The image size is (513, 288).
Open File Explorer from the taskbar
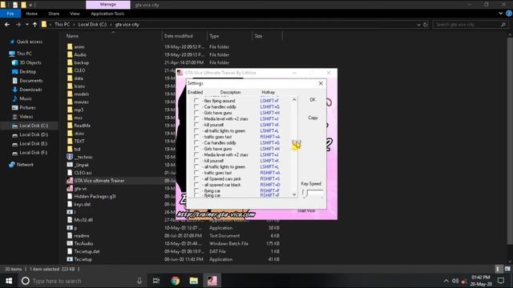point(194,281)
